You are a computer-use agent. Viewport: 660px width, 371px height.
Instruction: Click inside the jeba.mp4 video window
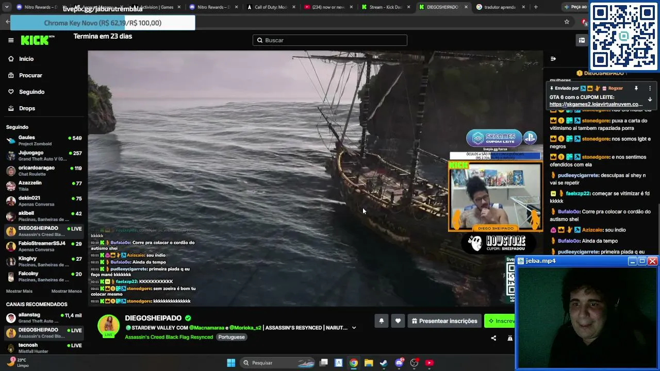pyautogui.click(x=587, y=317)
